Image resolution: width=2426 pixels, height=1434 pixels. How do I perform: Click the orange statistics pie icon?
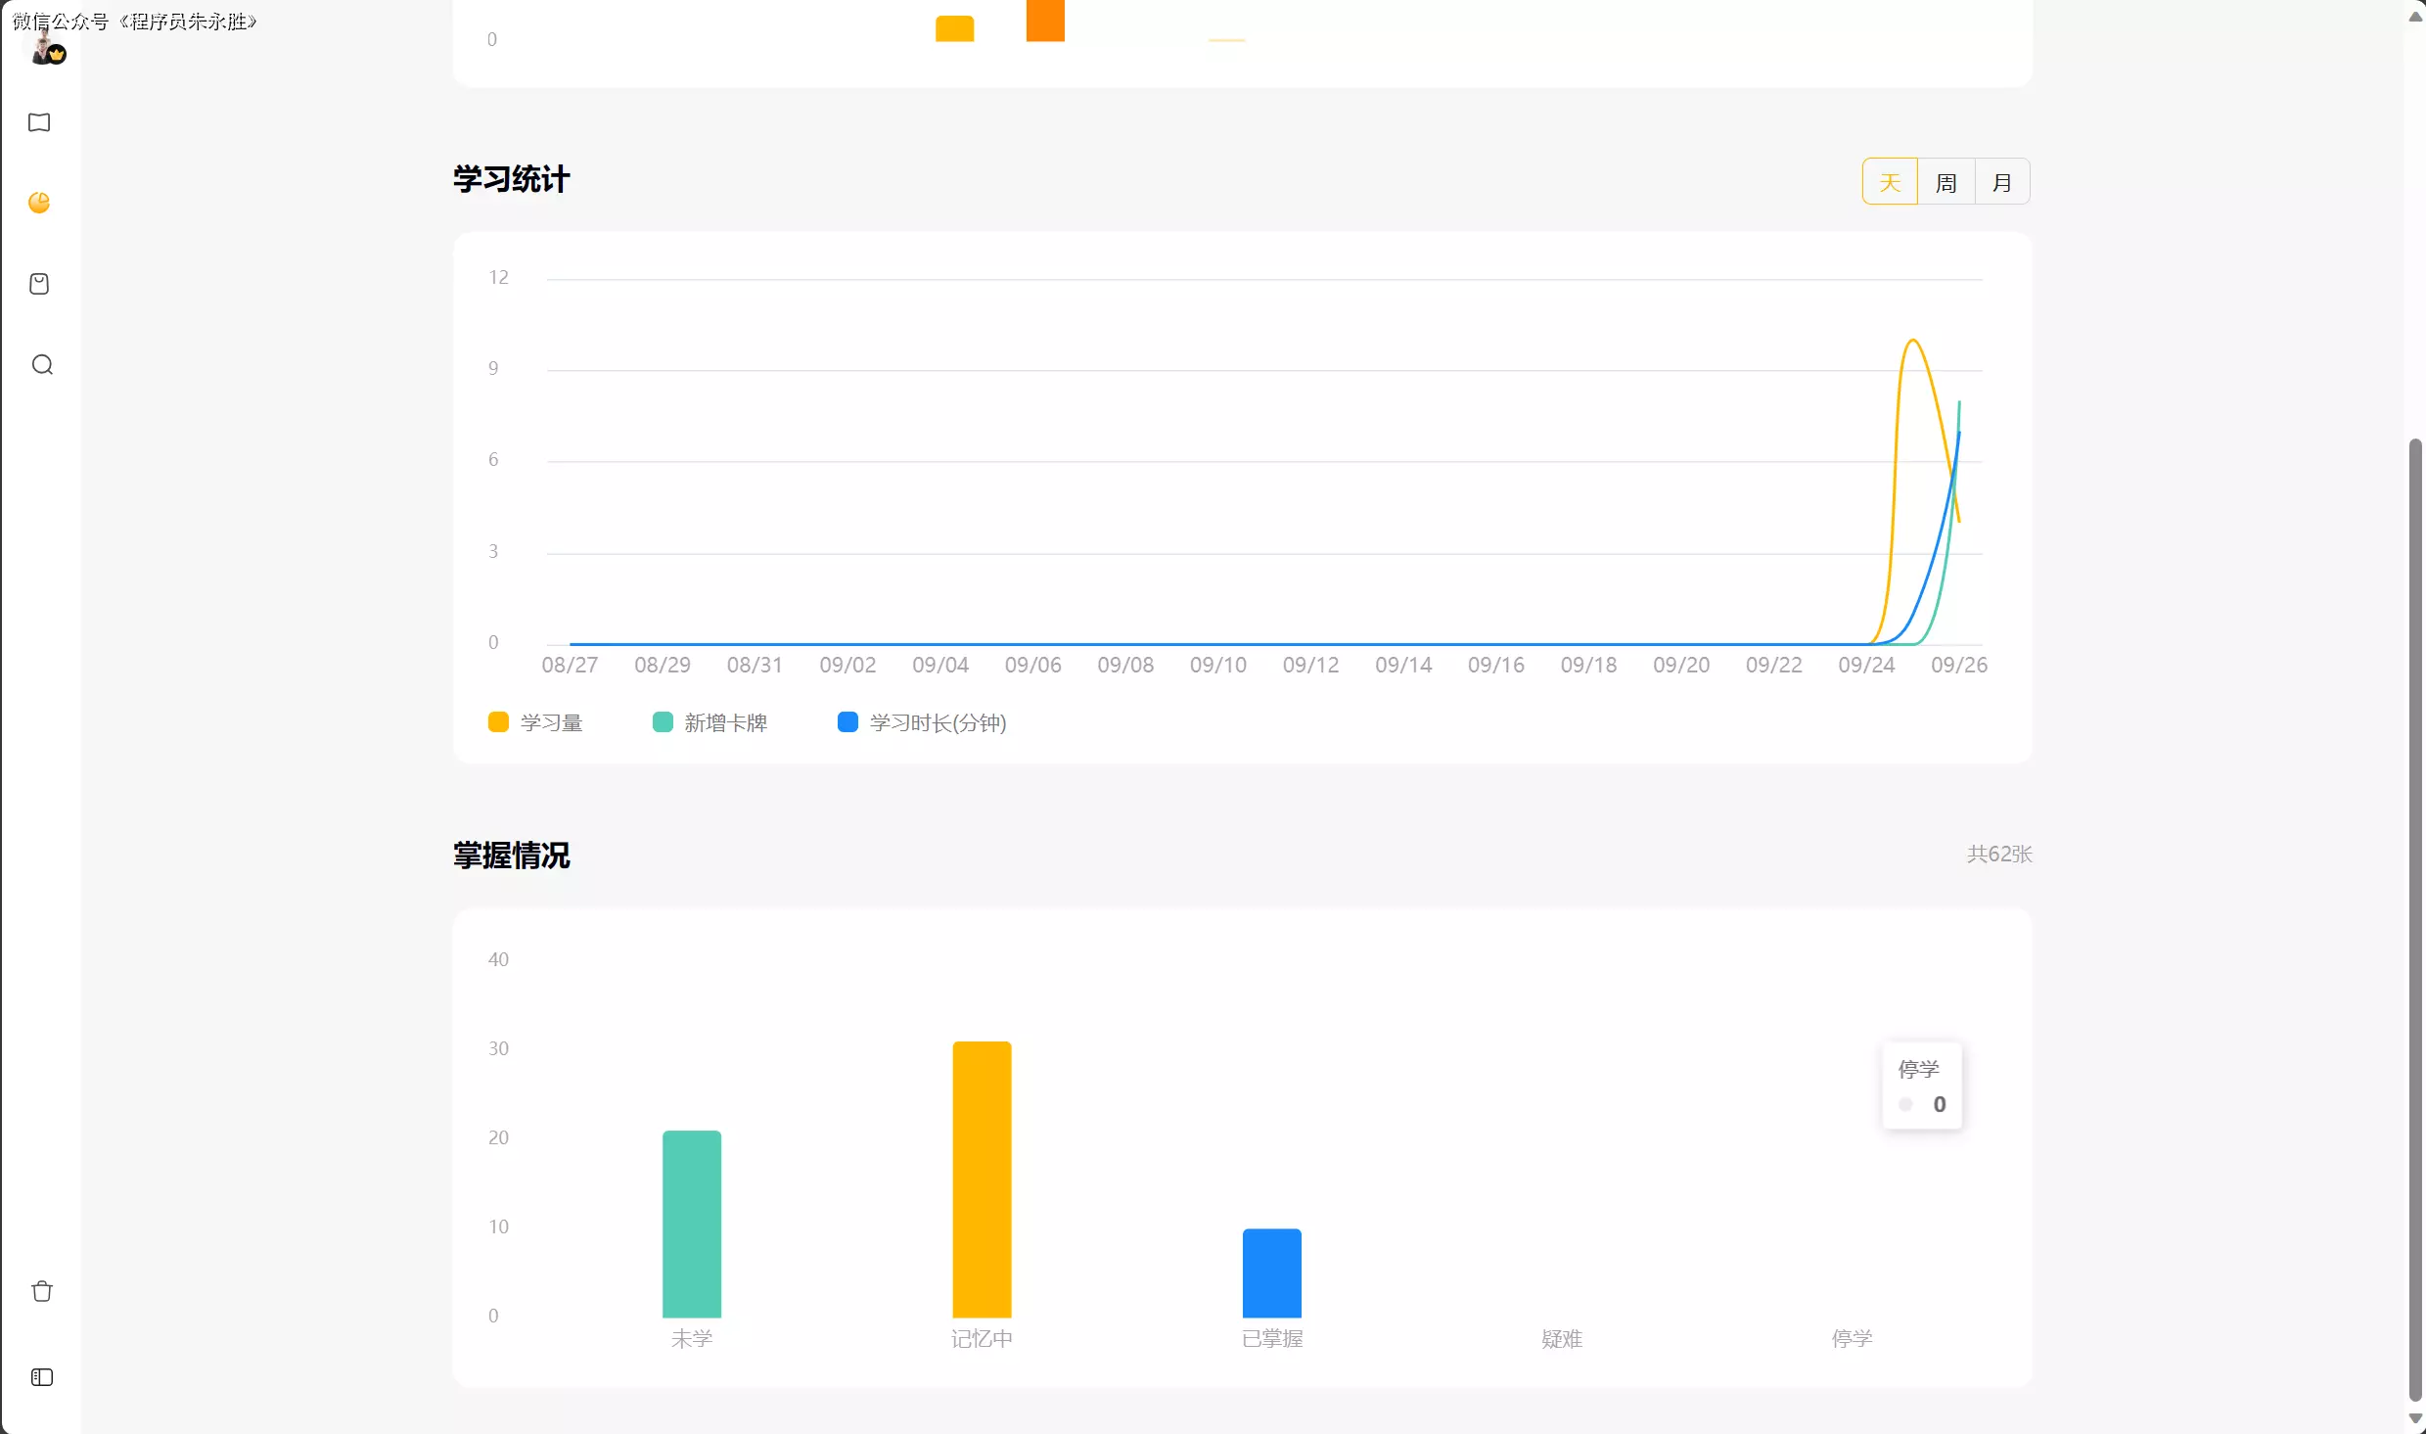click(x=39, y=203)
